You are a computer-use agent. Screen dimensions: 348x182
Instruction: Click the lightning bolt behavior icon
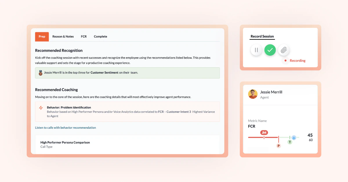click(x=41, y=108)
